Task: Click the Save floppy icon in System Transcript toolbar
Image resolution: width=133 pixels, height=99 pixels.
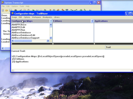Action: click(11, 10)
